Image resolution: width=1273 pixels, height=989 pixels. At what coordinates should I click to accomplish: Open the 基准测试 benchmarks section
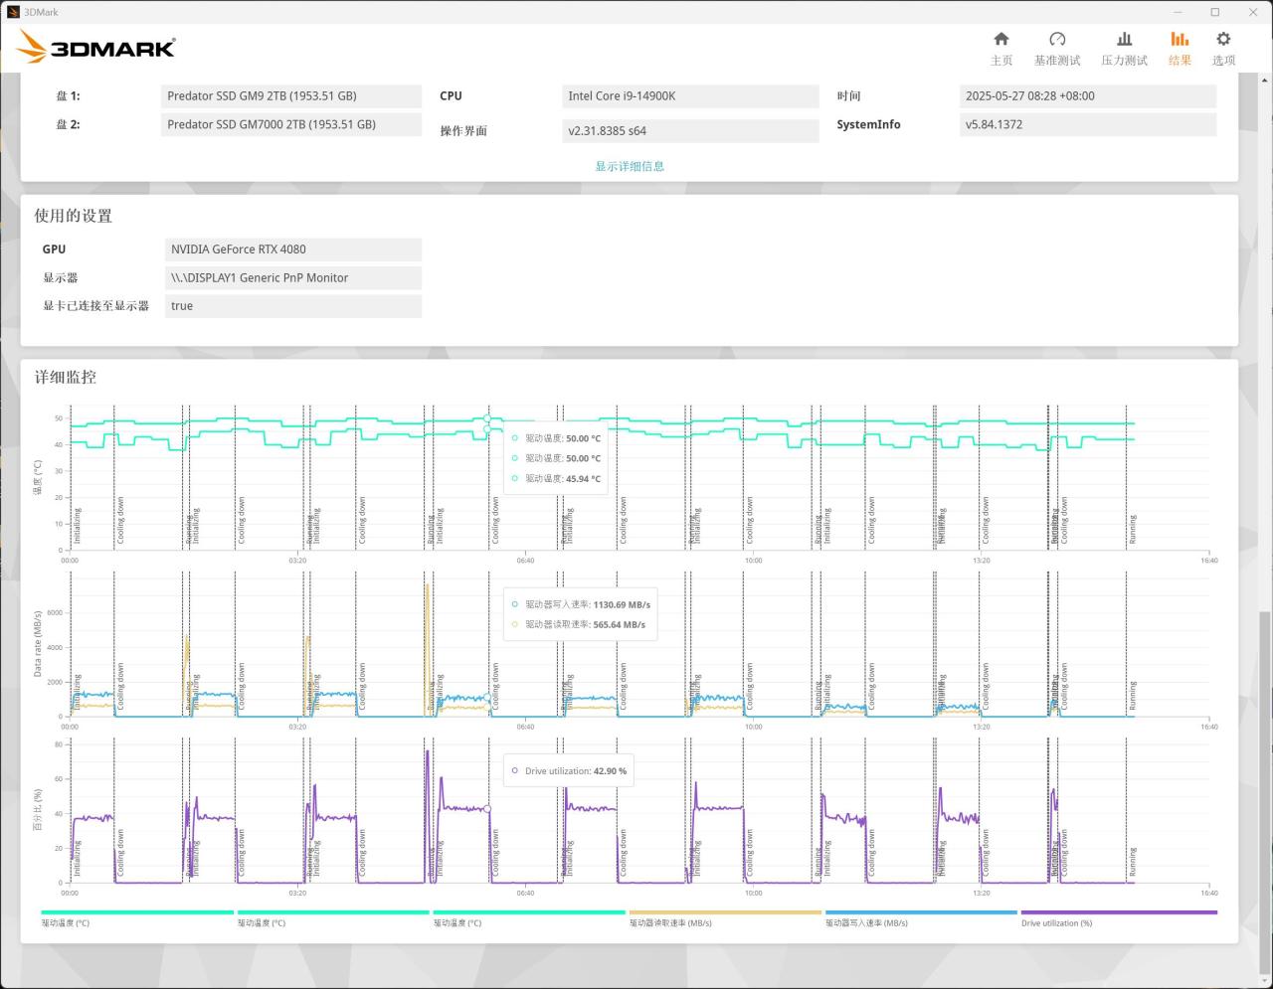1057,48
